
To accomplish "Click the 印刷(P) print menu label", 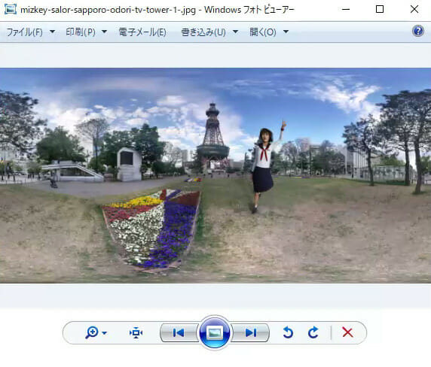I will (x=81, y=32).
